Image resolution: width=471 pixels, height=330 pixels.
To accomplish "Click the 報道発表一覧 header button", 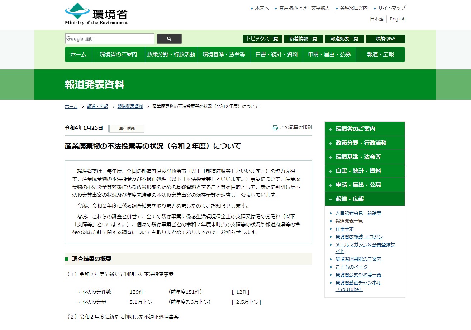I will (x=344, y=39).
